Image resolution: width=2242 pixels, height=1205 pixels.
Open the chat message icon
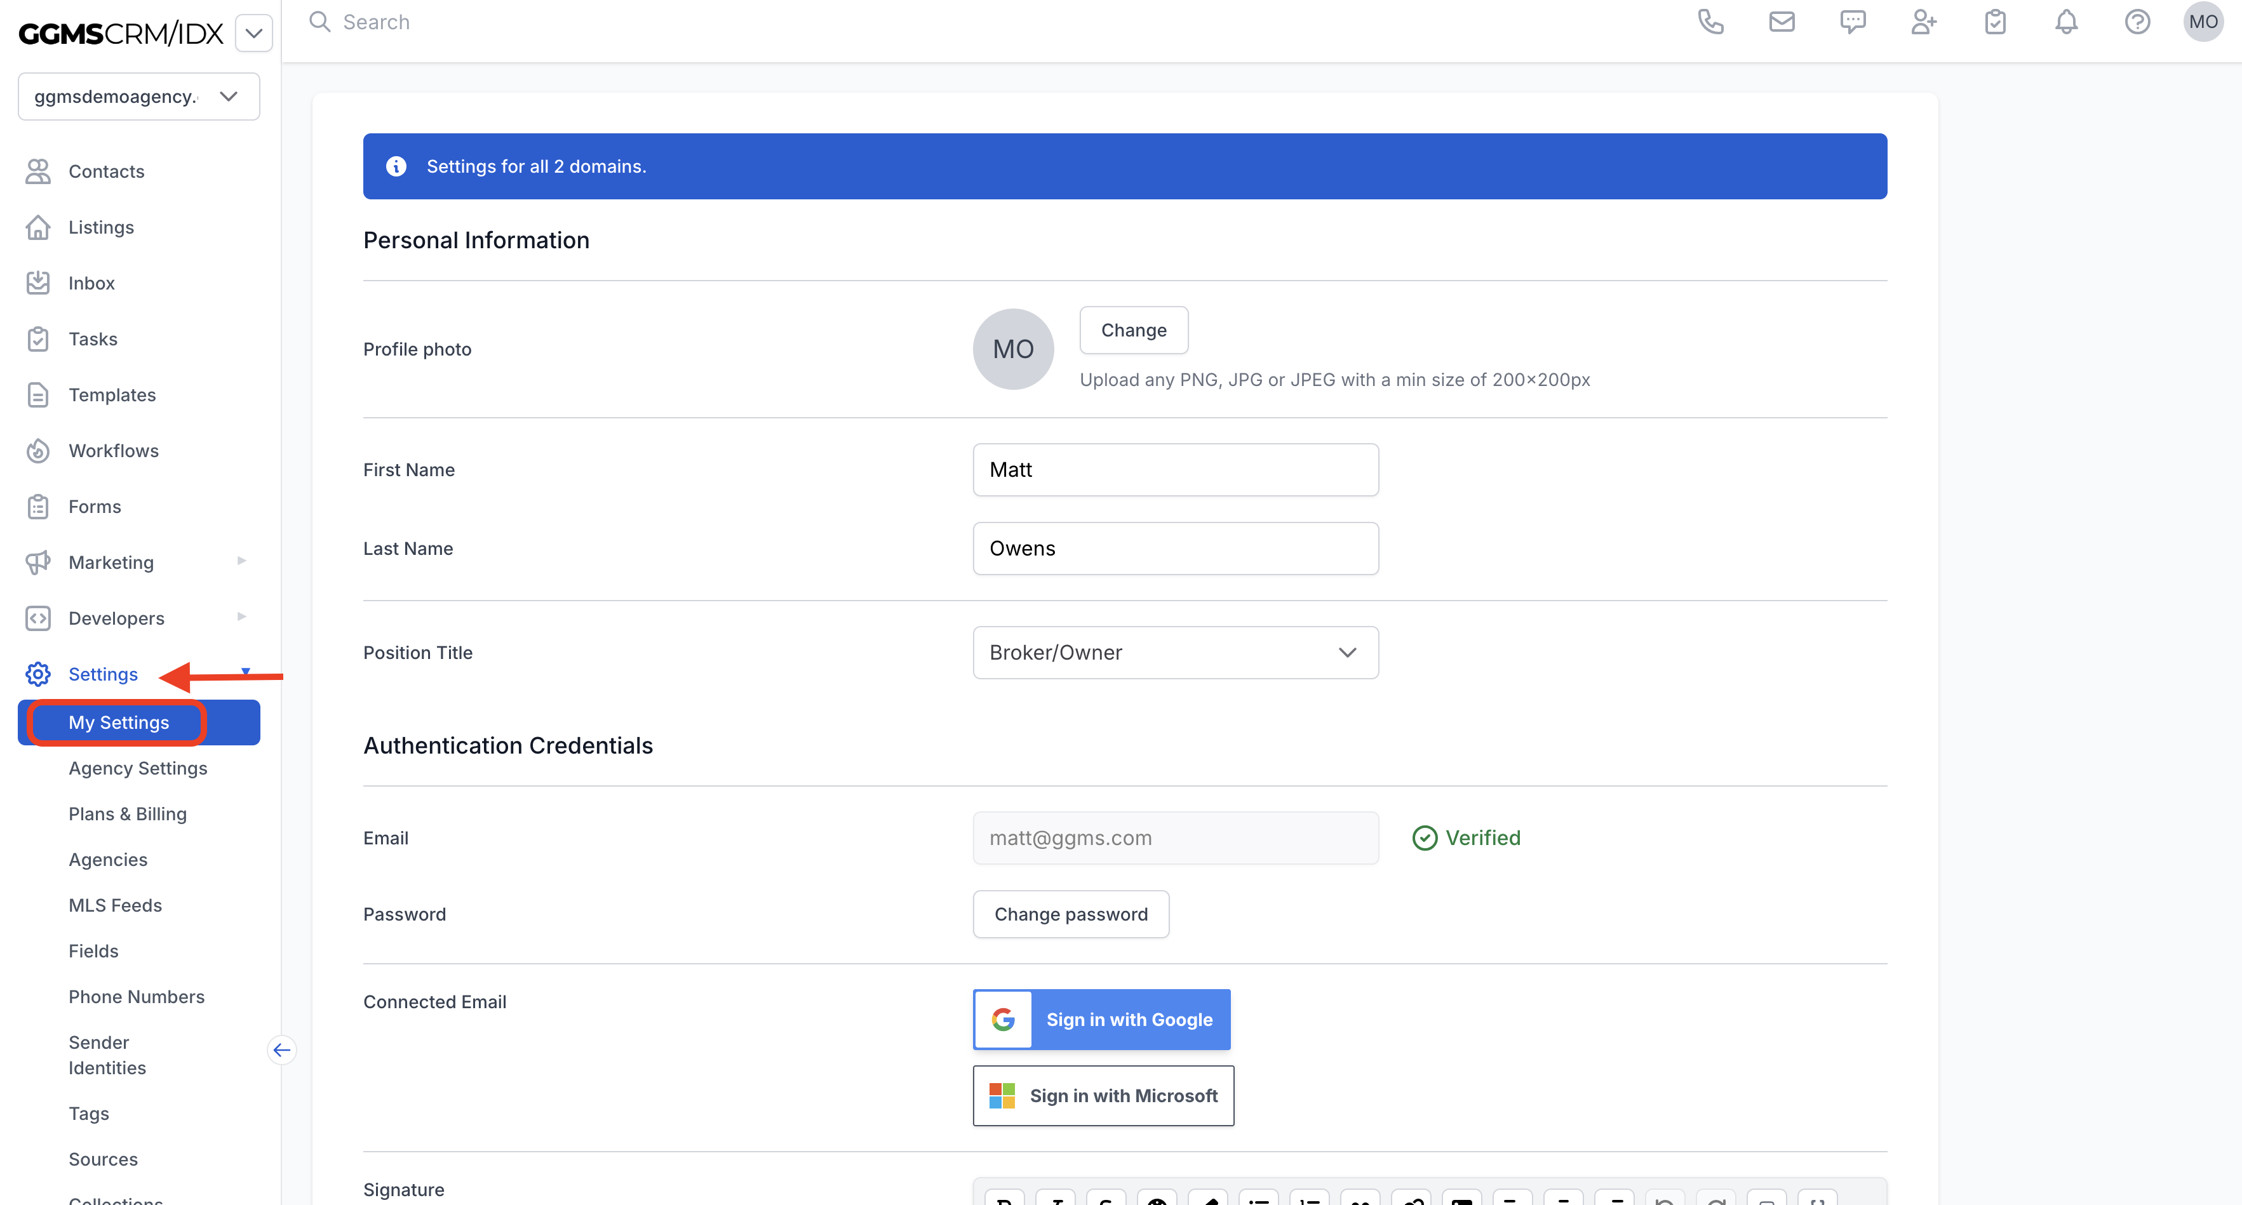click(x=1853, y=22)
